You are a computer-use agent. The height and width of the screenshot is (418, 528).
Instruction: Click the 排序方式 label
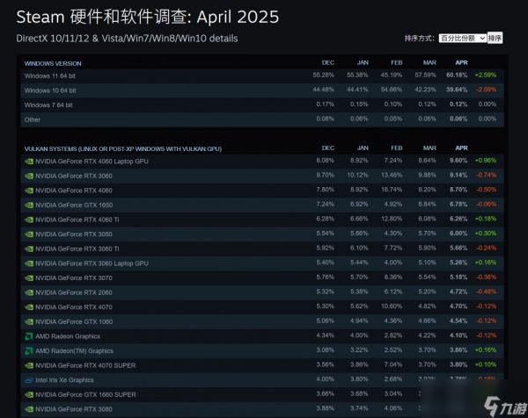click(x=419, y=39)
